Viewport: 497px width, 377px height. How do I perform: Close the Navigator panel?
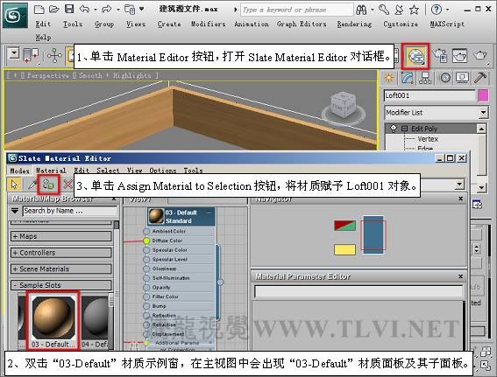tap(461, 199)
